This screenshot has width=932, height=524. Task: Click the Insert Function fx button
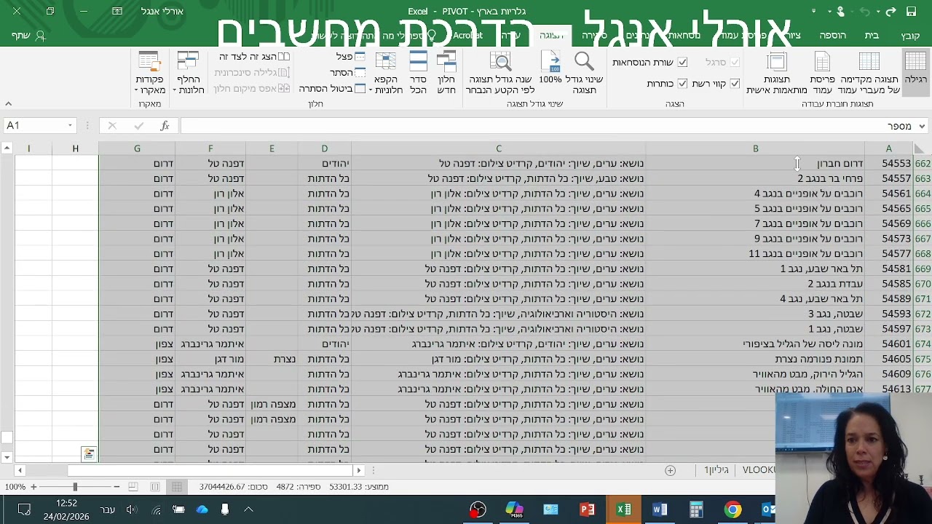pos(165,126)
